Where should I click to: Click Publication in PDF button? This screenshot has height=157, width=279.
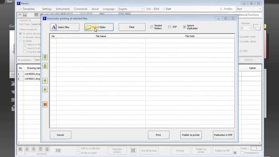224,135
